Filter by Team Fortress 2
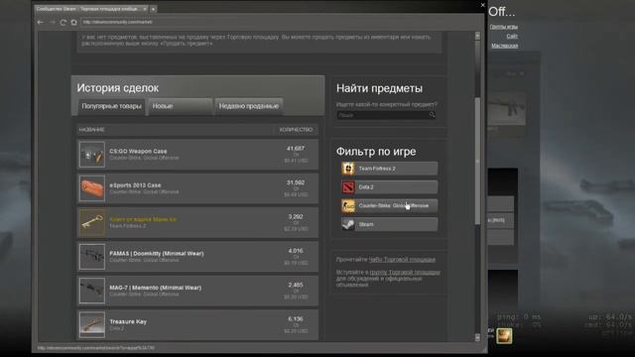 [389, 169]
